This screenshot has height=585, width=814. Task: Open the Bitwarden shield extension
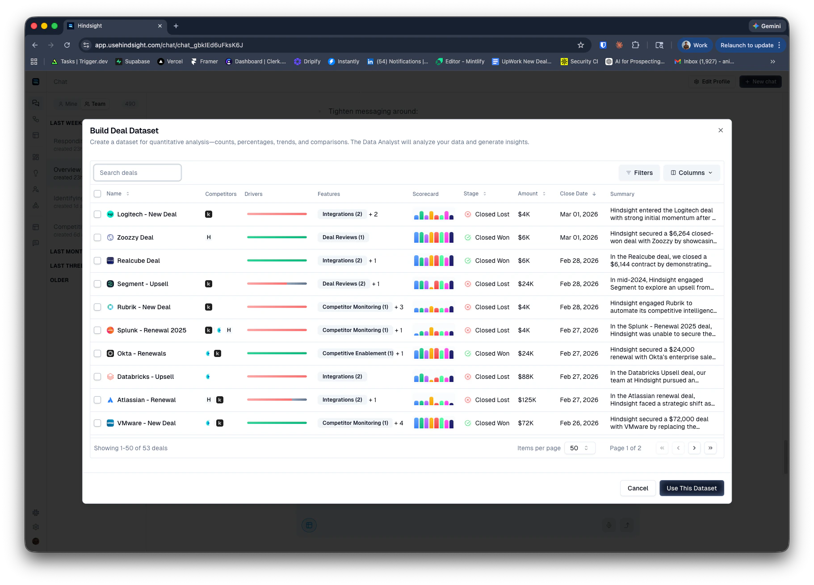603,45
